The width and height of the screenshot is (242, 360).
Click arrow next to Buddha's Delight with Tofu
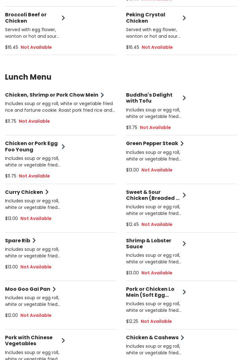[184, 98]
